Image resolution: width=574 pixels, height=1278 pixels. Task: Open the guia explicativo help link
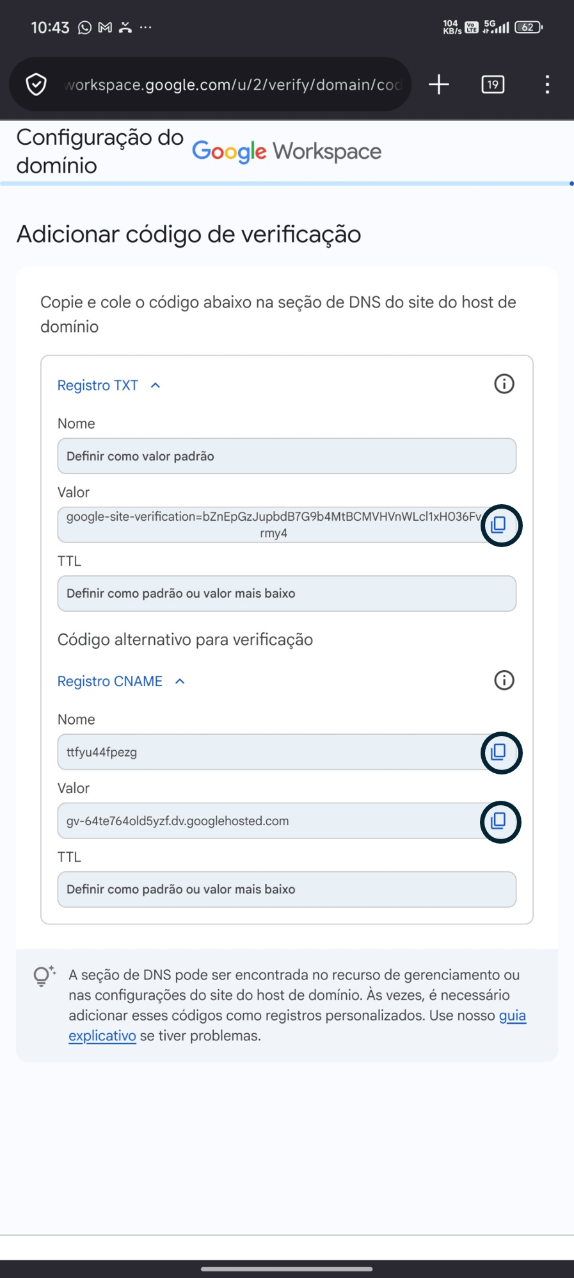click(512, 1016)
